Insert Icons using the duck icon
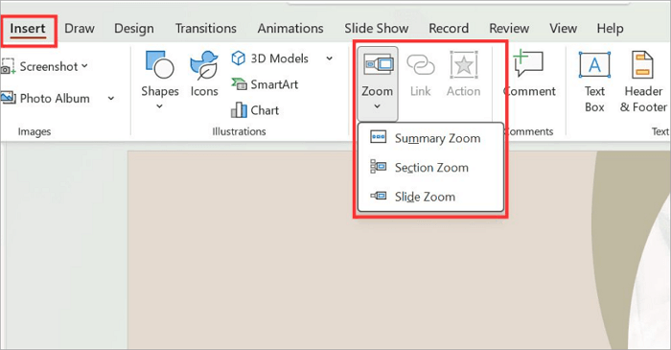 click(x=204, y=65)
